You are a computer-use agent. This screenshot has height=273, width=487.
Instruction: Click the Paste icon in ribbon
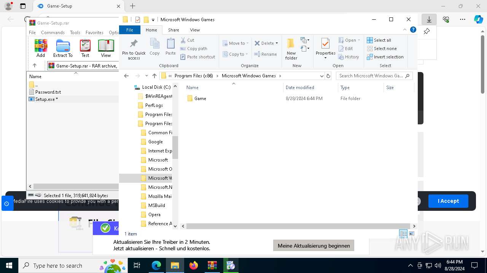click(170, 47)
